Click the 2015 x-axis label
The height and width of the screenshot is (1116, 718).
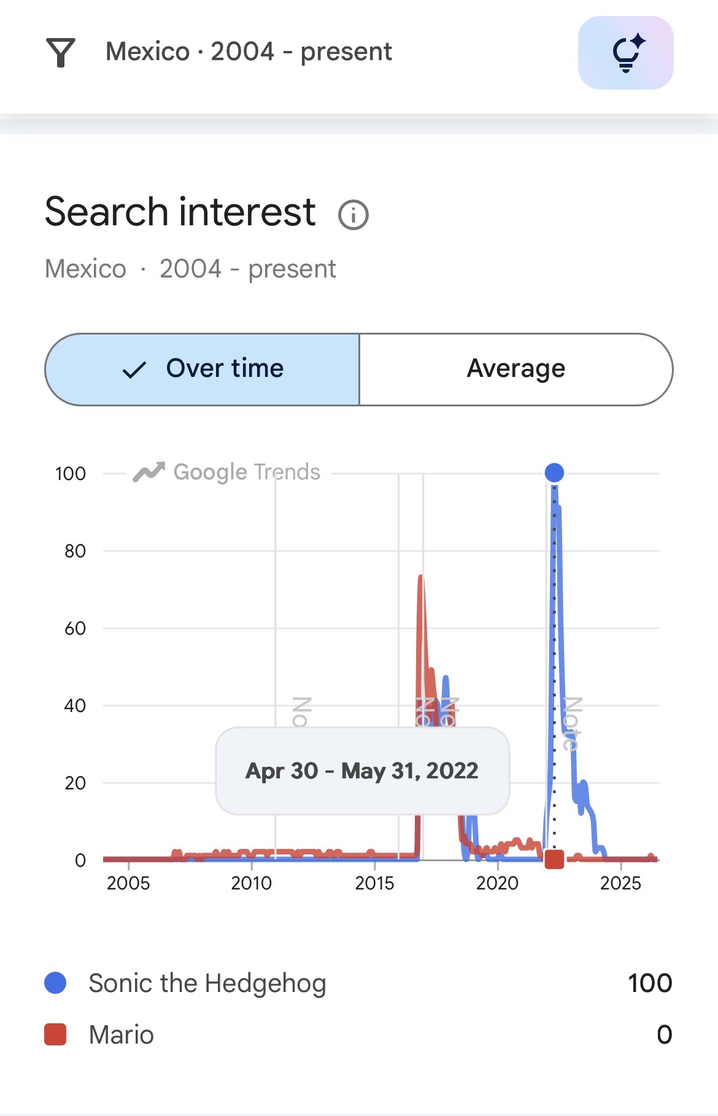tap(374, 883)
